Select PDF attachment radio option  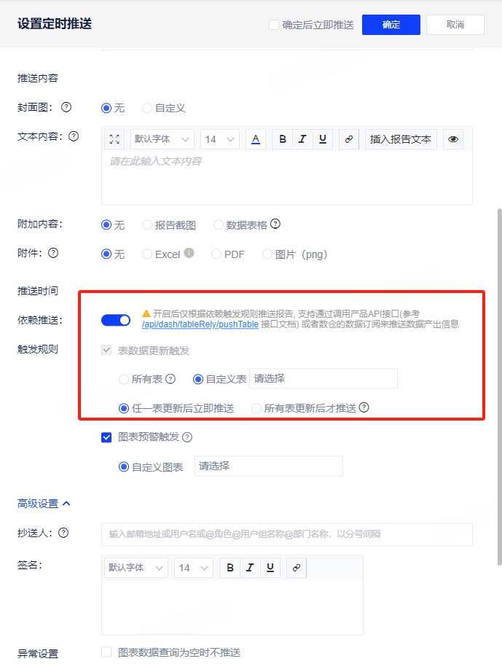216,254
